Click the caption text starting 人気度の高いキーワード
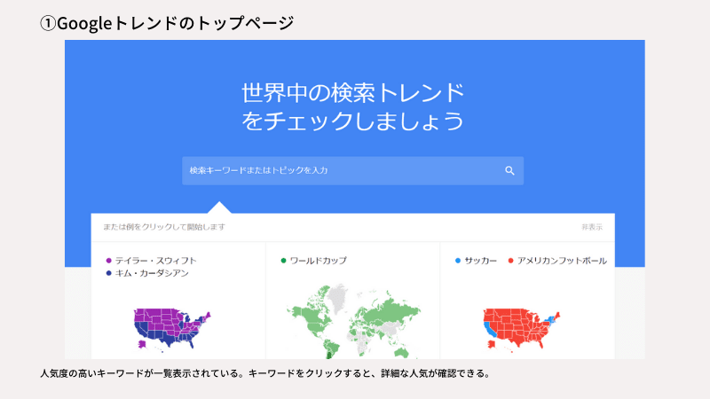Viewport: 710px width, 399px height. pyautogui.click(x=265, y=373)
